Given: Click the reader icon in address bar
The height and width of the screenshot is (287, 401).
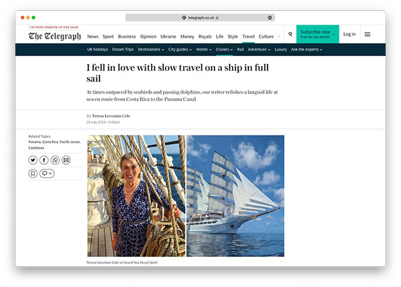Looking at the screenshot, I should click(270, 17).
